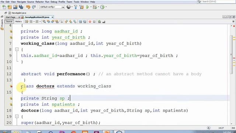Viewport: 236px width, 133px height.
Task: Click the web browser globe icon
Action: [69, 7]
